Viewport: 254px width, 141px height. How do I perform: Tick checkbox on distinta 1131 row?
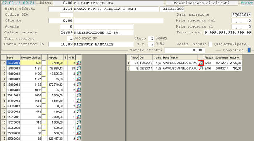(x=44, y=68)
